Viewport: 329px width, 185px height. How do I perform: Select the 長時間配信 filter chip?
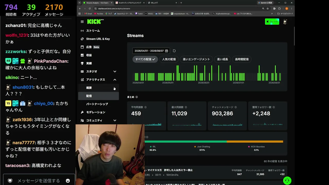pos(242,59)
